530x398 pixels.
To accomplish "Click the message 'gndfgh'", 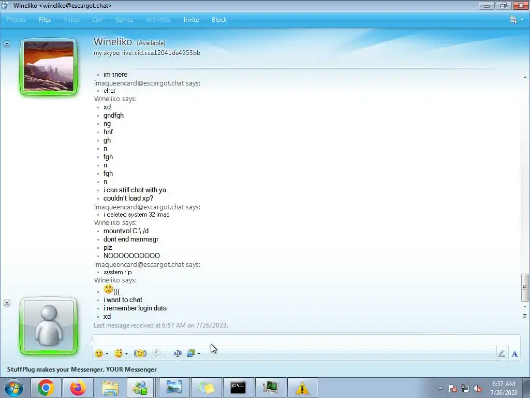I will coord(113,116).
